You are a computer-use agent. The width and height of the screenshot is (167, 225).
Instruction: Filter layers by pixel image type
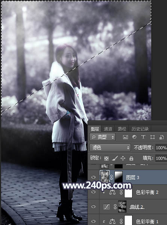[x=125, y=137]
